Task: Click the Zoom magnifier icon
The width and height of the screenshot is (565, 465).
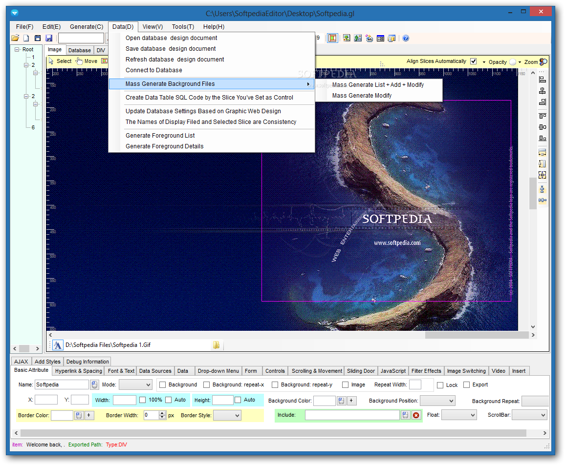Action: pos(543,62)
